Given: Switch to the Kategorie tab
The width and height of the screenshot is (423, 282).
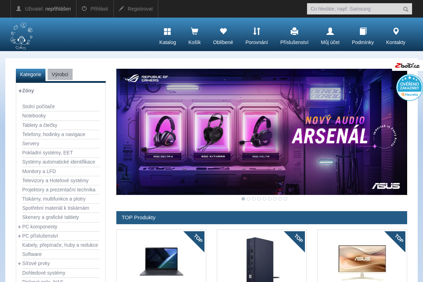Looking at the screenshot, I should 31,74.
